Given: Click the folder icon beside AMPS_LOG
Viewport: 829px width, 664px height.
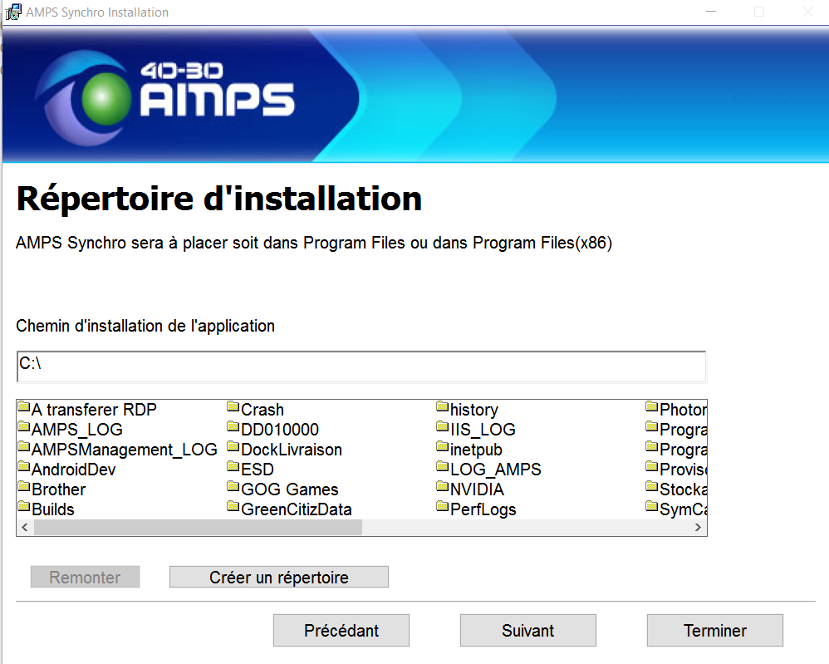Looking at the screenshot, I should (x=23, y=429).
